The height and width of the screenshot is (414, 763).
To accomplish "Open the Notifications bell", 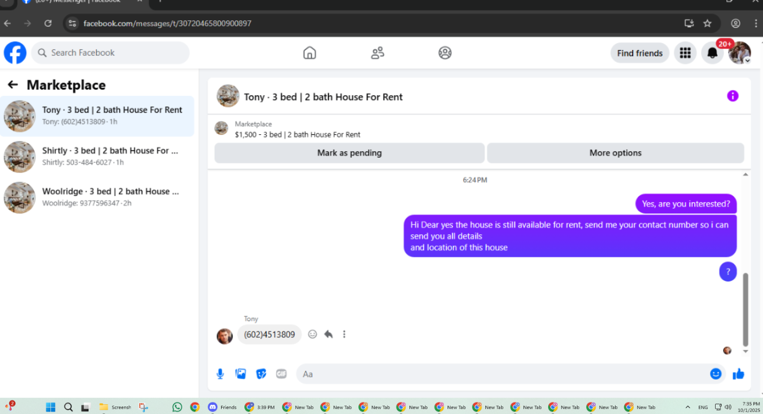I will (712, 53).
